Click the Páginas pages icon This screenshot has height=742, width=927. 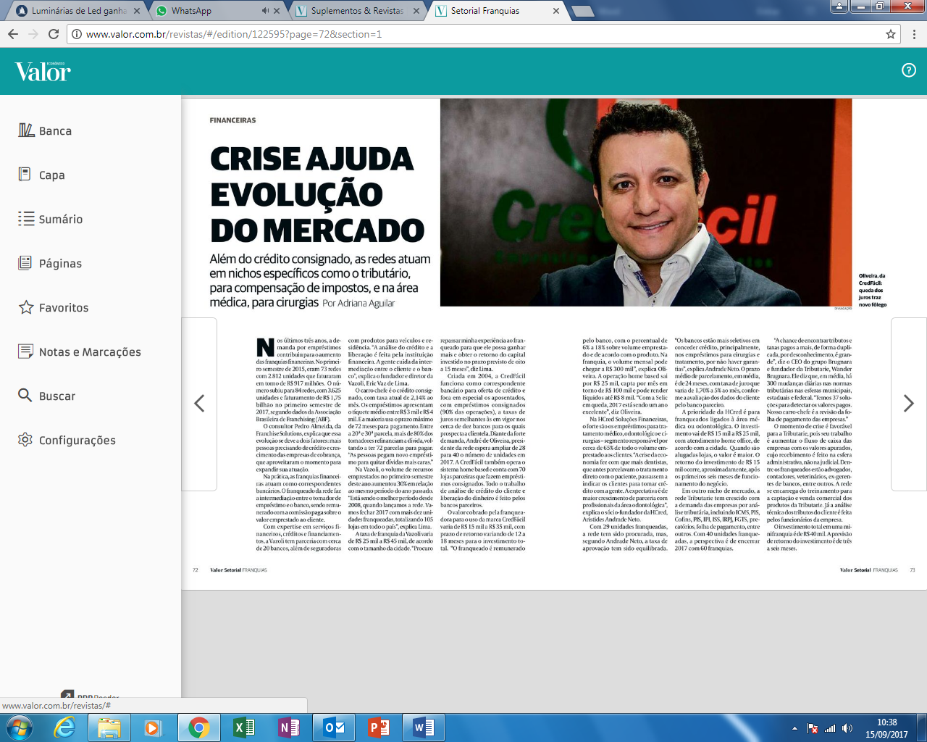coord(25,263)
